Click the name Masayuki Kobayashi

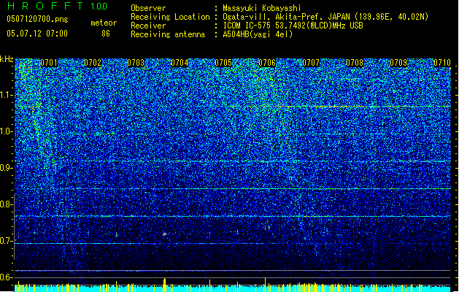click(262, 8)
